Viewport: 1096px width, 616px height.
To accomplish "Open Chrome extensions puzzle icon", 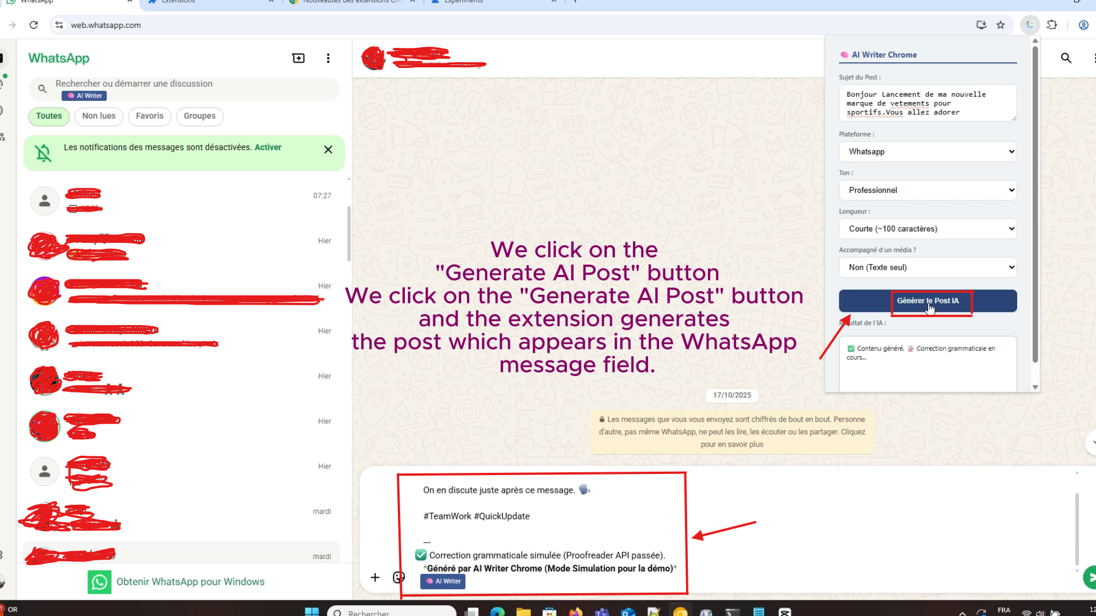I will click(1051, 25).
